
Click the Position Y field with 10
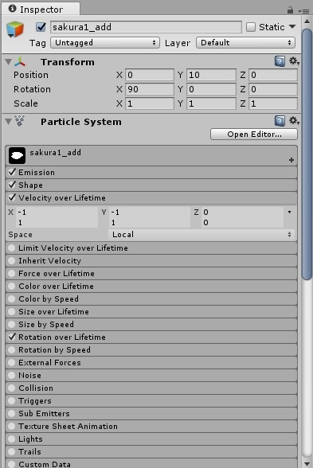coord(212,75)
